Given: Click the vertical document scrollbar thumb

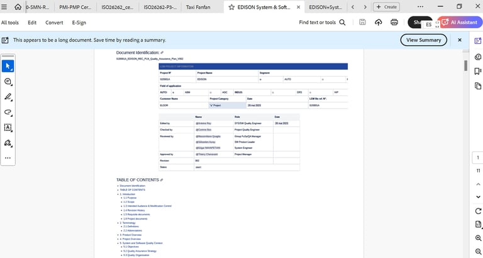Looking at the screenshot, I should [x=465, y=65].
